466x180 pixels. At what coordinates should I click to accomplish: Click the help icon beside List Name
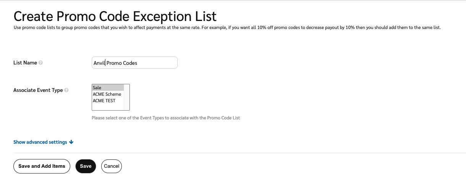click(41, 63)
